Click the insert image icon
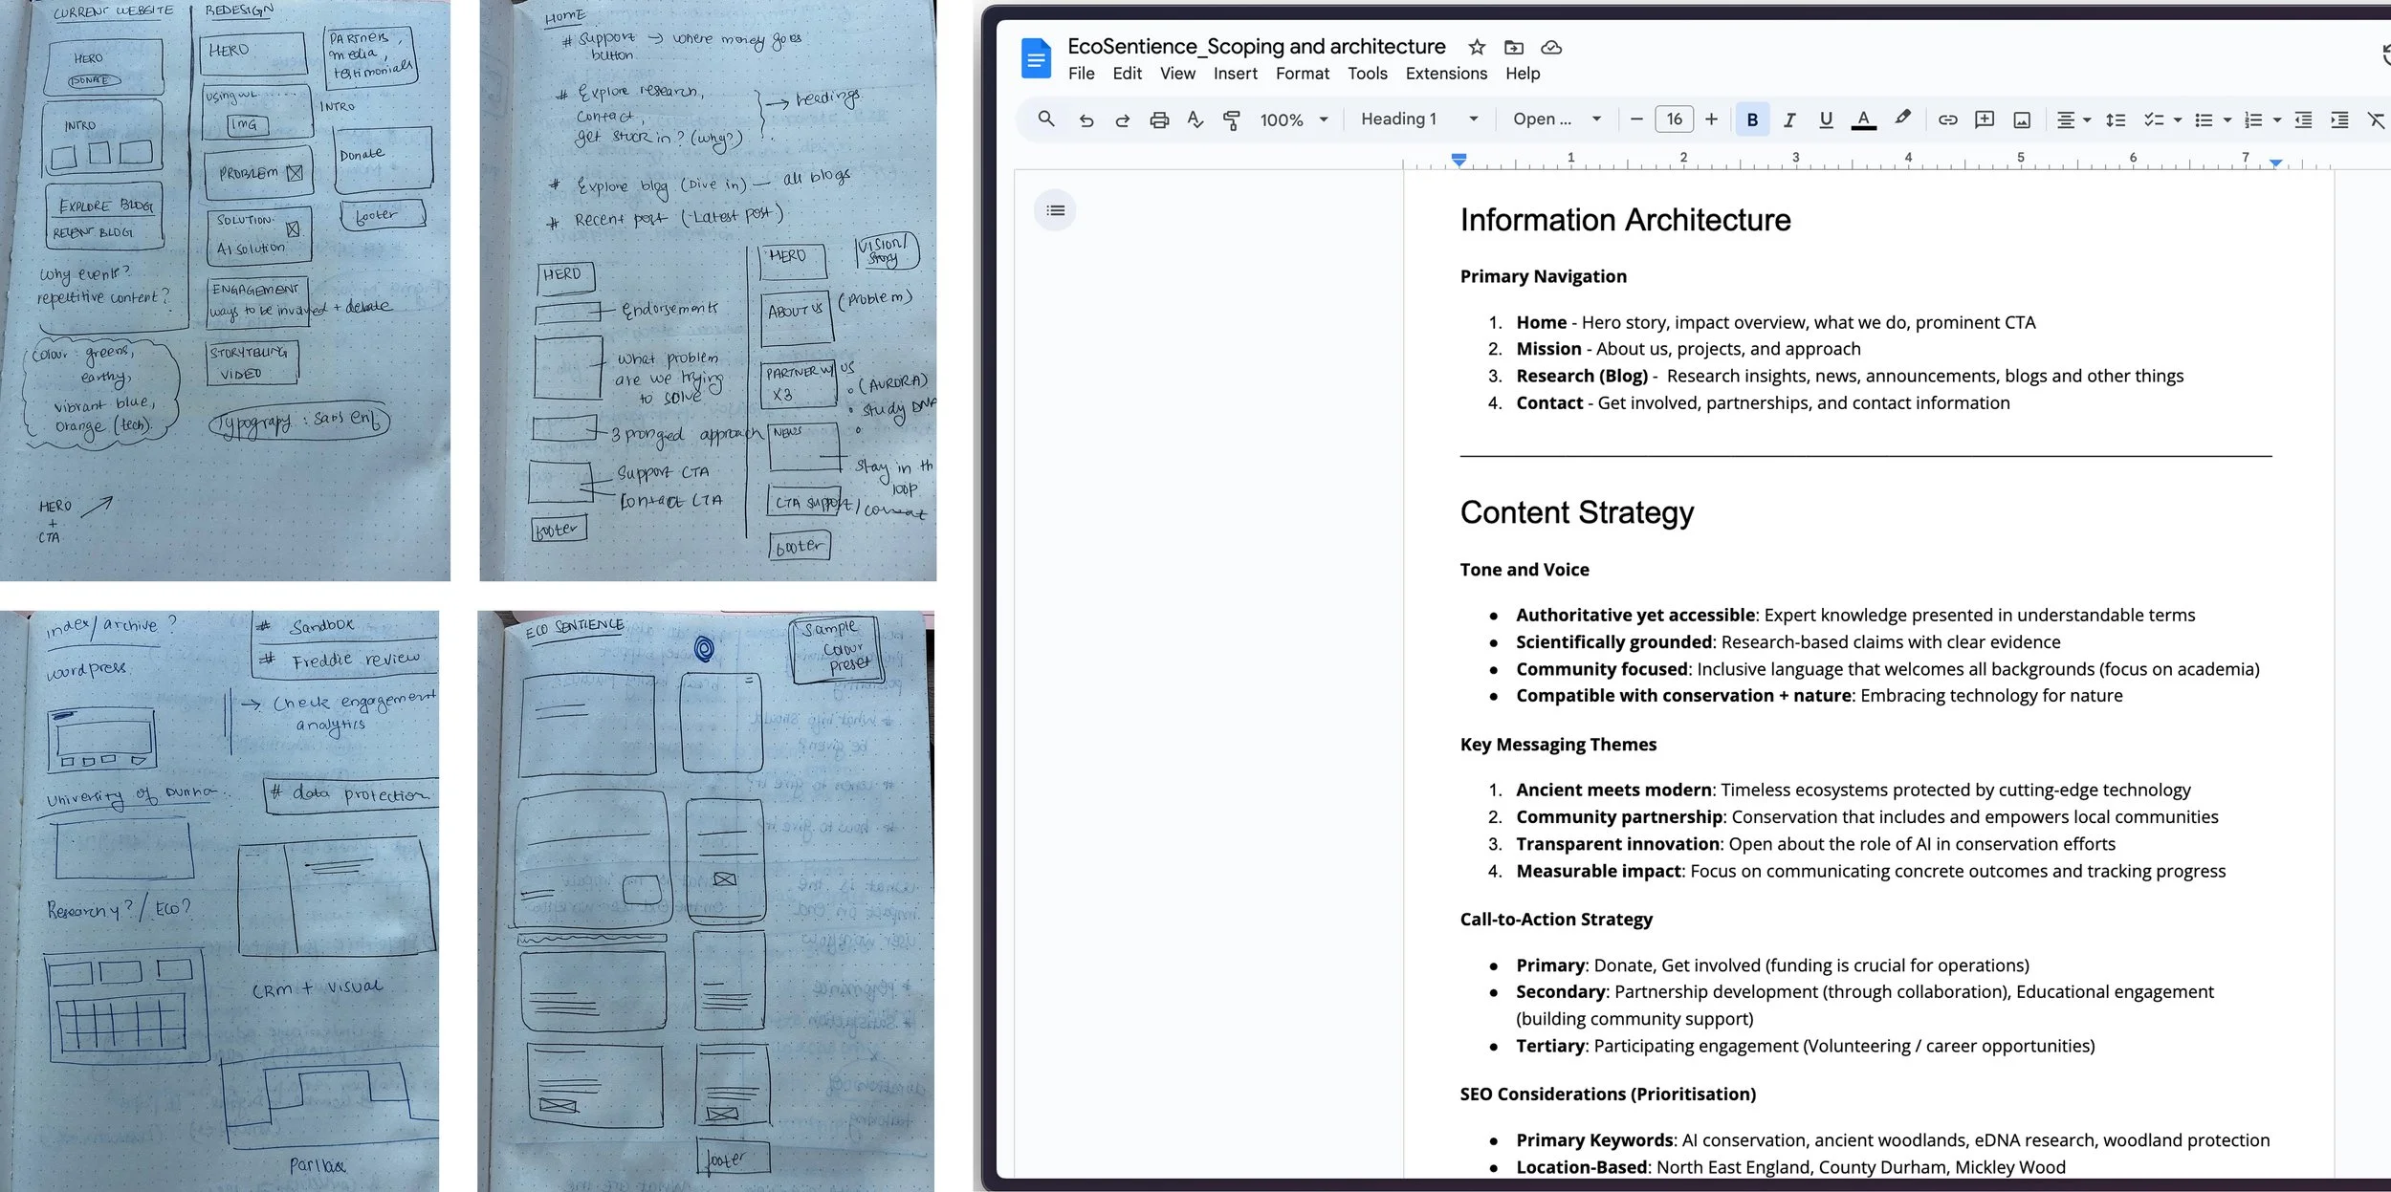The height and width of the screenshot is (1192, 2391). point(2022,119)
